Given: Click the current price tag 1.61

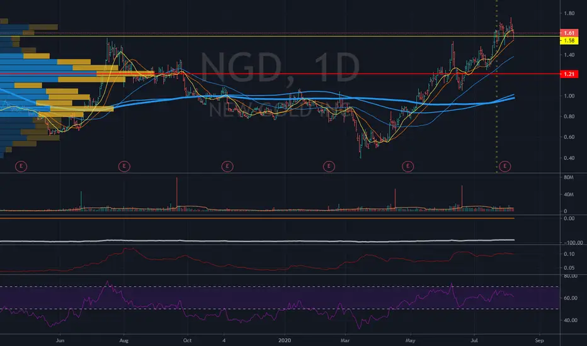Looking at the screenshot, I should (x=569, y=33).
